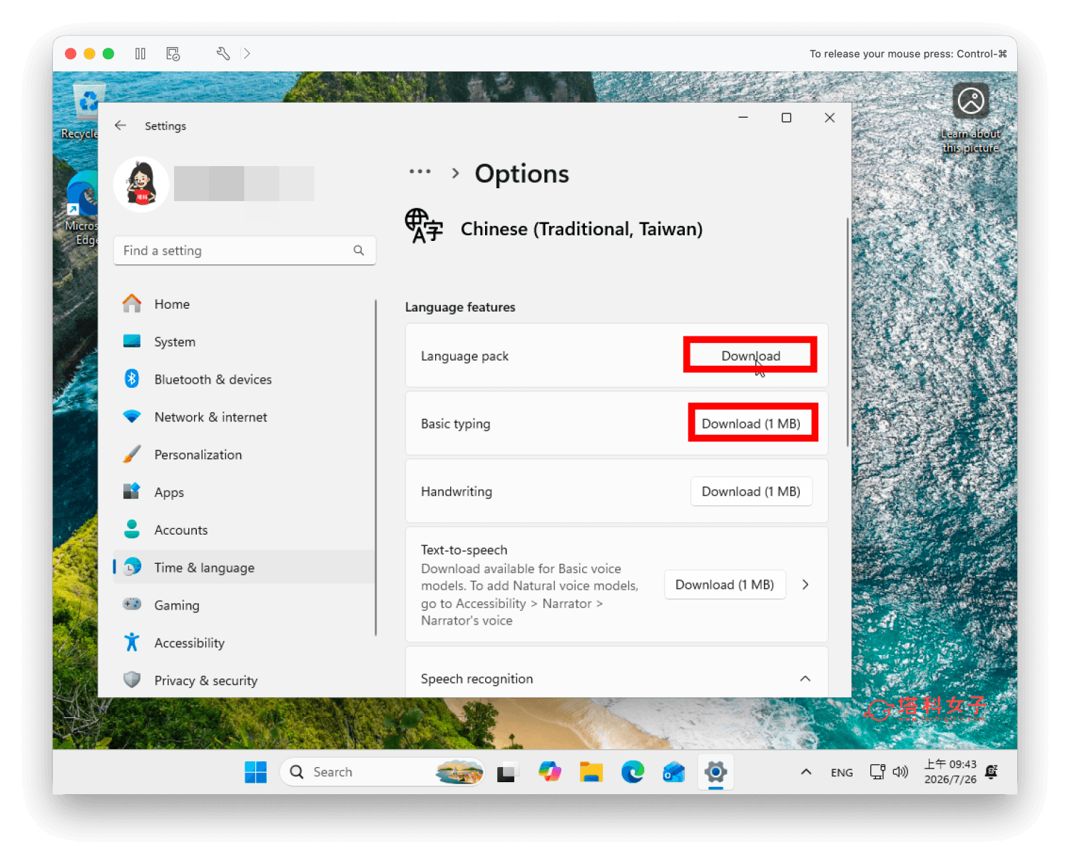Click the Settings back arrow
Image resolution: width=1070 pixels, height=864 pixels.
coord(121,125)
